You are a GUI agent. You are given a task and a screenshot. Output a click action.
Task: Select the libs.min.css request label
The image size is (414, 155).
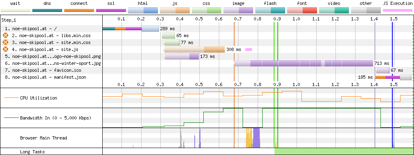coord(51,35)
